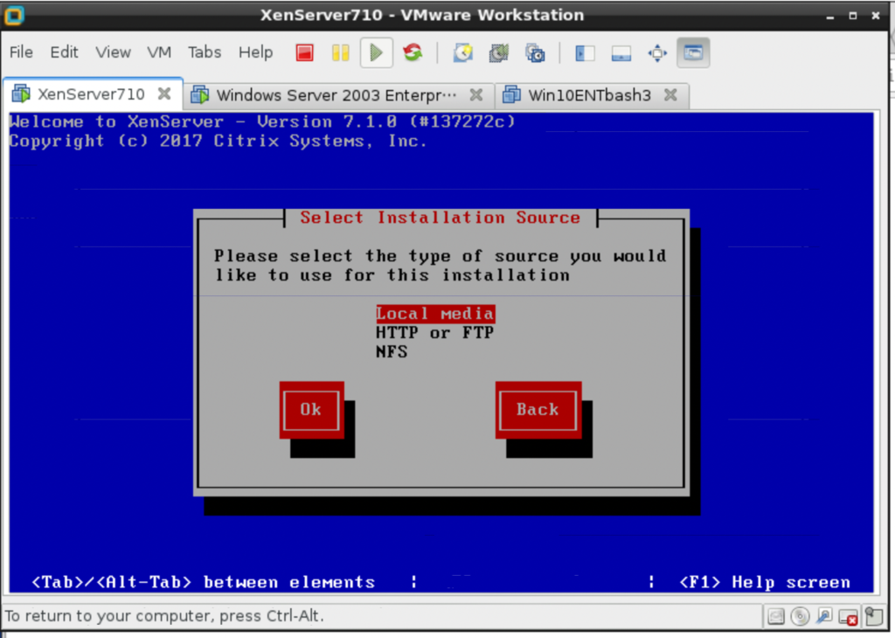Click the Back button in the installer
This screenshot has height=638, width=895.
tap(538, 410)
